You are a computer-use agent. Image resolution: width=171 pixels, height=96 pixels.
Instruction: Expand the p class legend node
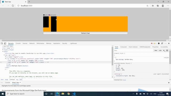pyautogui.click(x=5, y=57)
